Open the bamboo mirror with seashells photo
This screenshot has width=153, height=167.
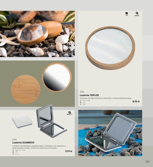pyautogui.click(x=37, y=34)
